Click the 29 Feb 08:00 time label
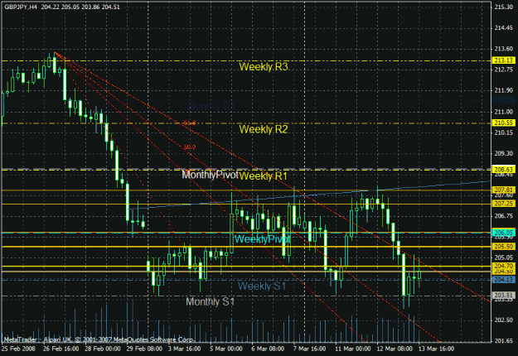 (144, 349)
